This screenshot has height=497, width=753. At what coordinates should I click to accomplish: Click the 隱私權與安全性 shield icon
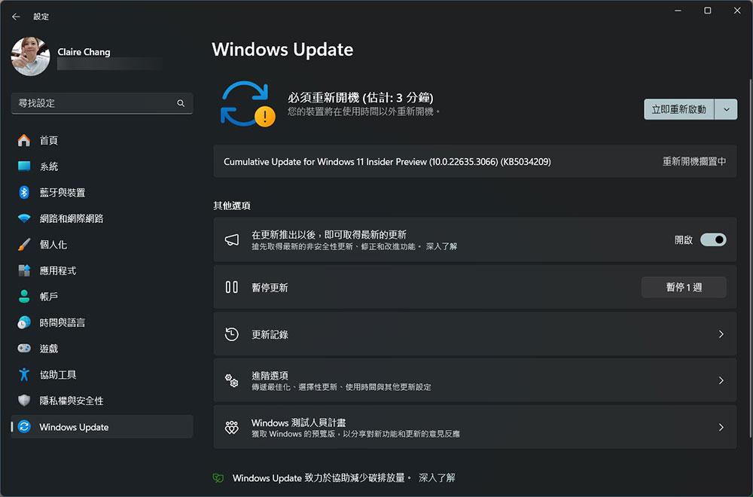click(x=24, y=401)
